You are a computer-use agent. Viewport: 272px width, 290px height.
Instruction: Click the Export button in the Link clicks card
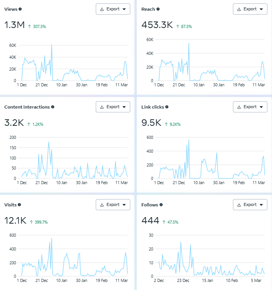coord(250,107)
